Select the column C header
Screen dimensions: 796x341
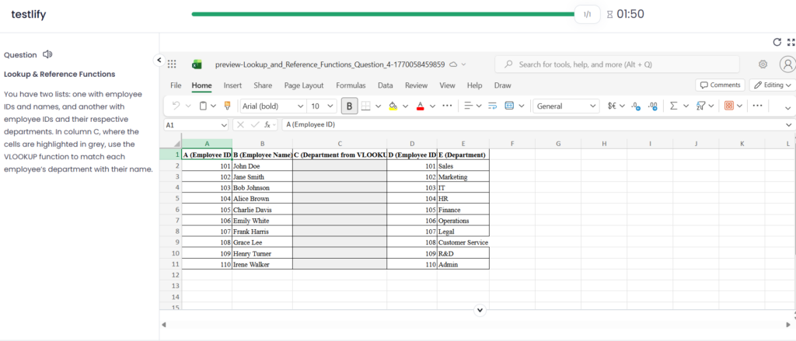click(340, 144)
